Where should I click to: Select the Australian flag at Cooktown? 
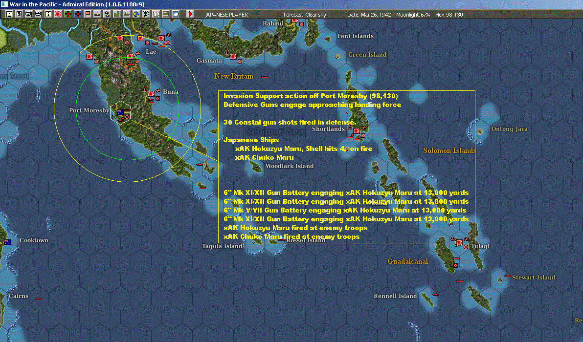7,242
